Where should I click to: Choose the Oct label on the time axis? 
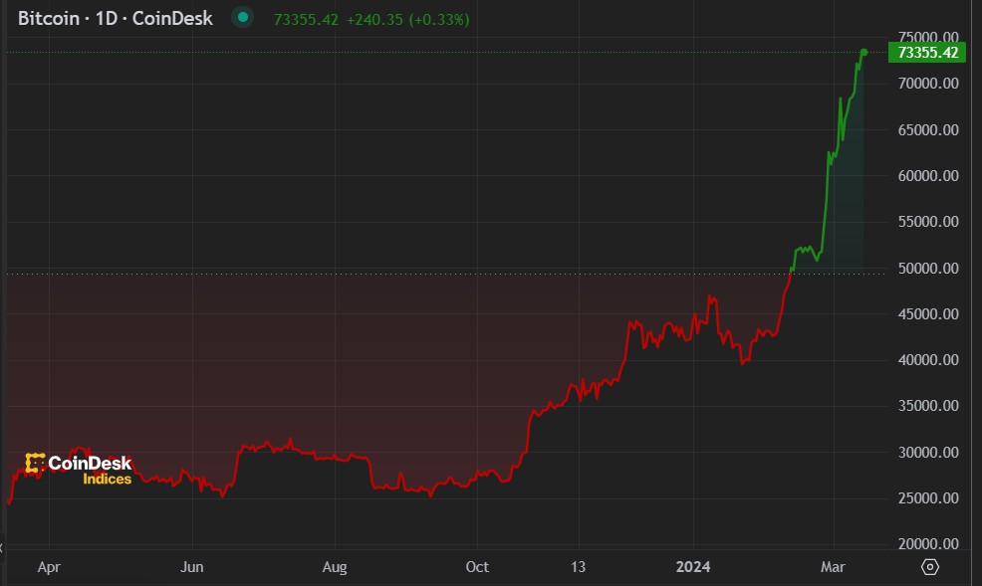tap(478, 567)
